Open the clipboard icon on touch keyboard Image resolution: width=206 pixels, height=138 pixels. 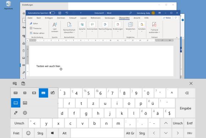pyautogui.click(x=23, y=83)
